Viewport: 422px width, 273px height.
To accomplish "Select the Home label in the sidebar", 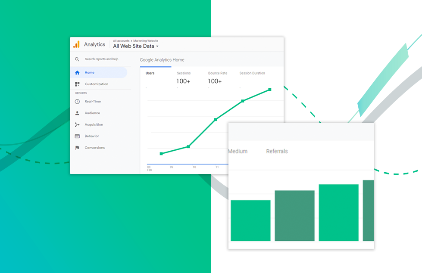I will click(89, 73).
